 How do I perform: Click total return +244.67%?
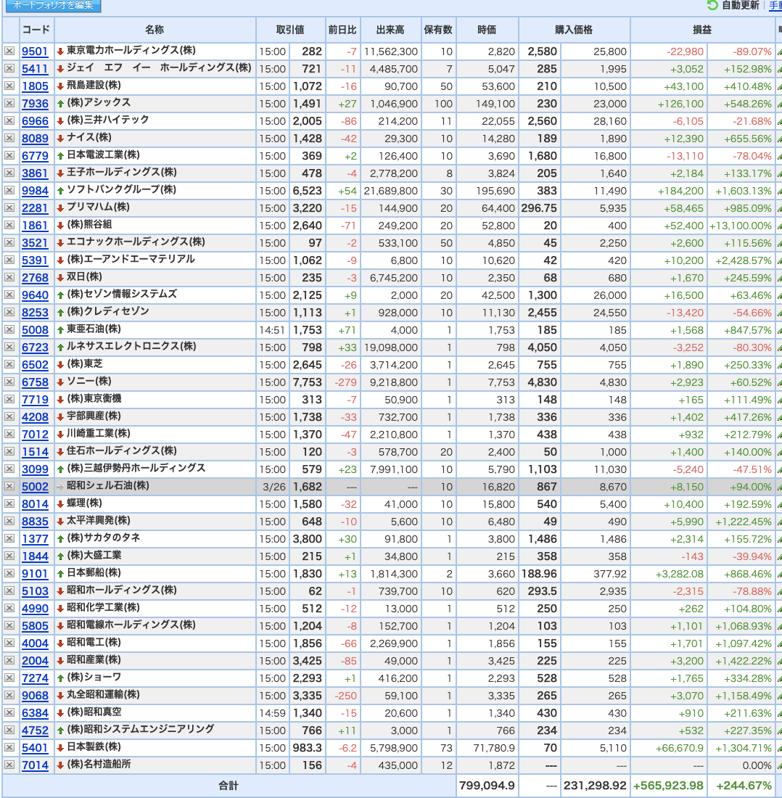tap(744, 785)
